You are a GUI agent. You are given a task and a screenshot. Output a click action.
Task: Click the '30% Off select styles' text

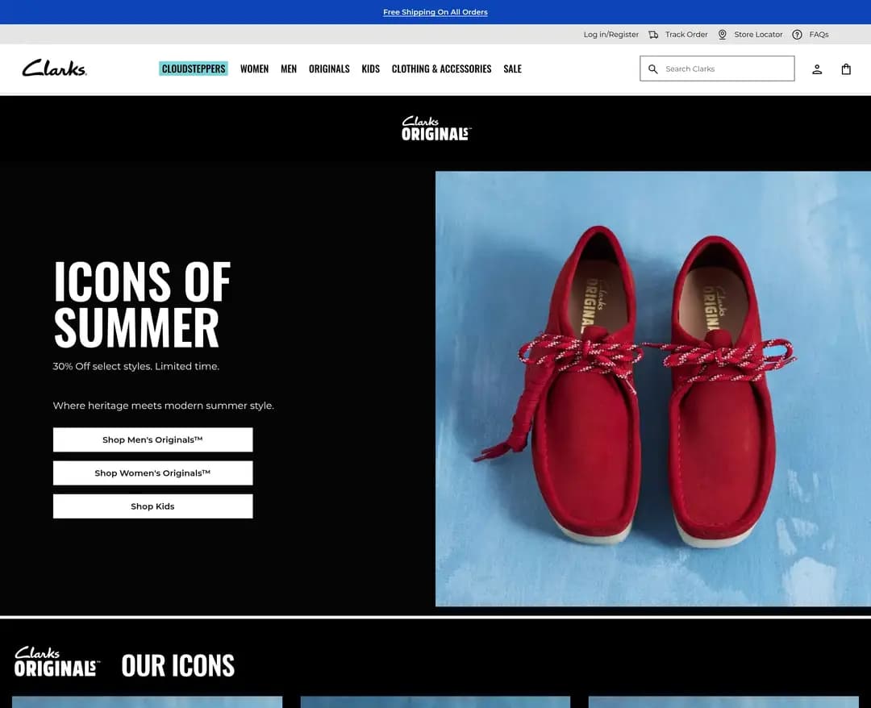[136, 366]
